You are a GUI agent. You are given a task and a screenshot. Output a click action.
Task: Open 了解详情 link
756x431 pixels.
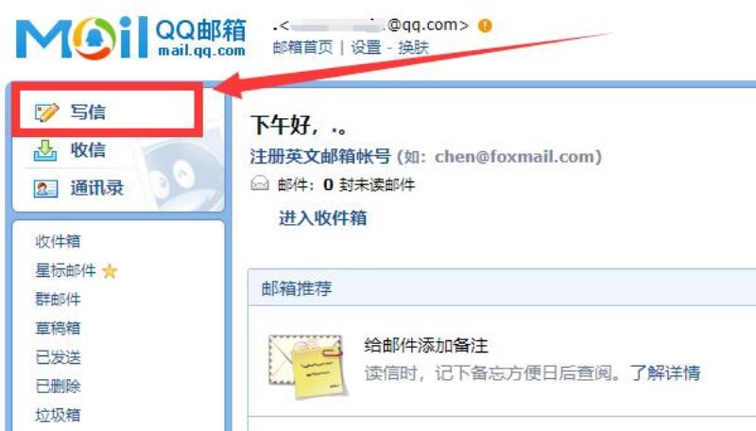tap(665, 373)
